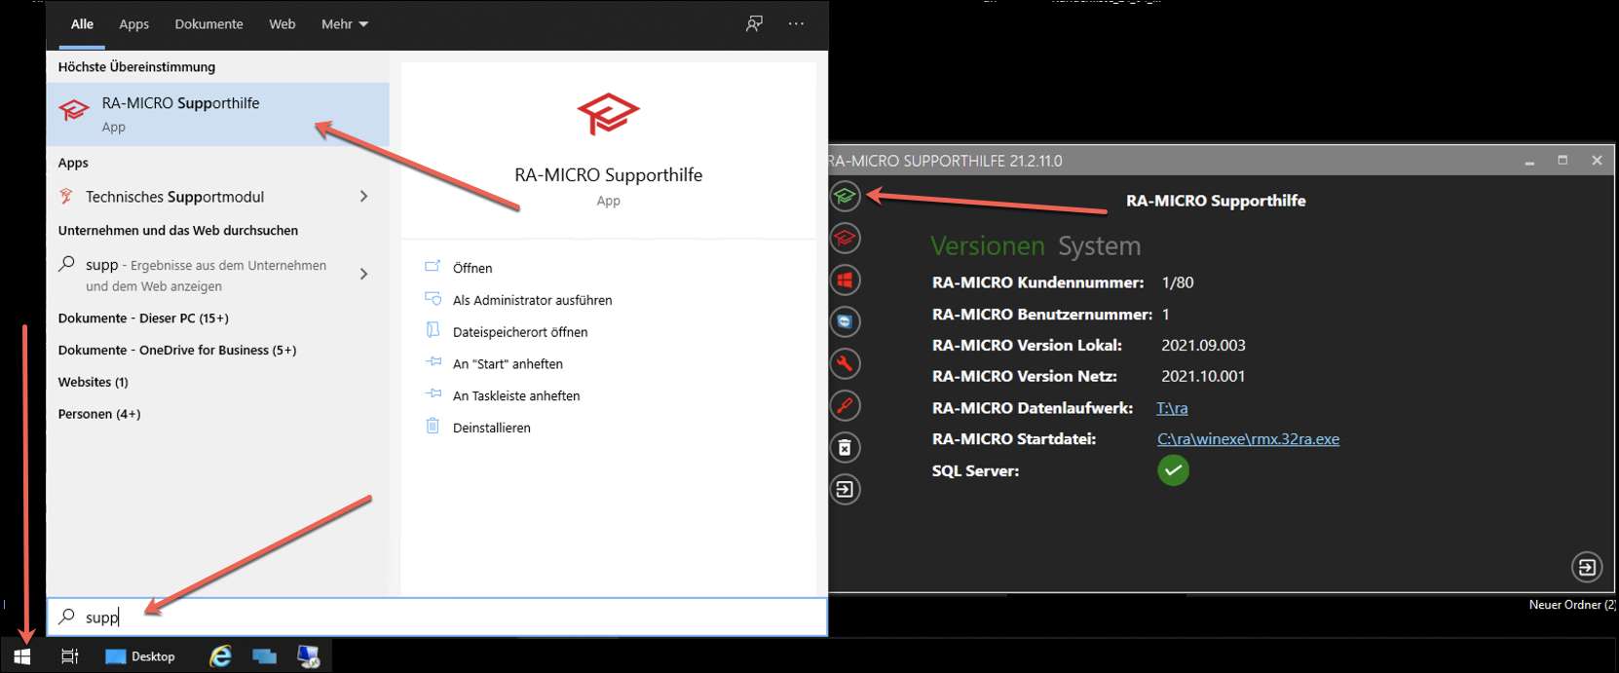Viewport: 1619px width, 673px height.
Task: Choose An "Start" anheften
Action: [508, 364]
